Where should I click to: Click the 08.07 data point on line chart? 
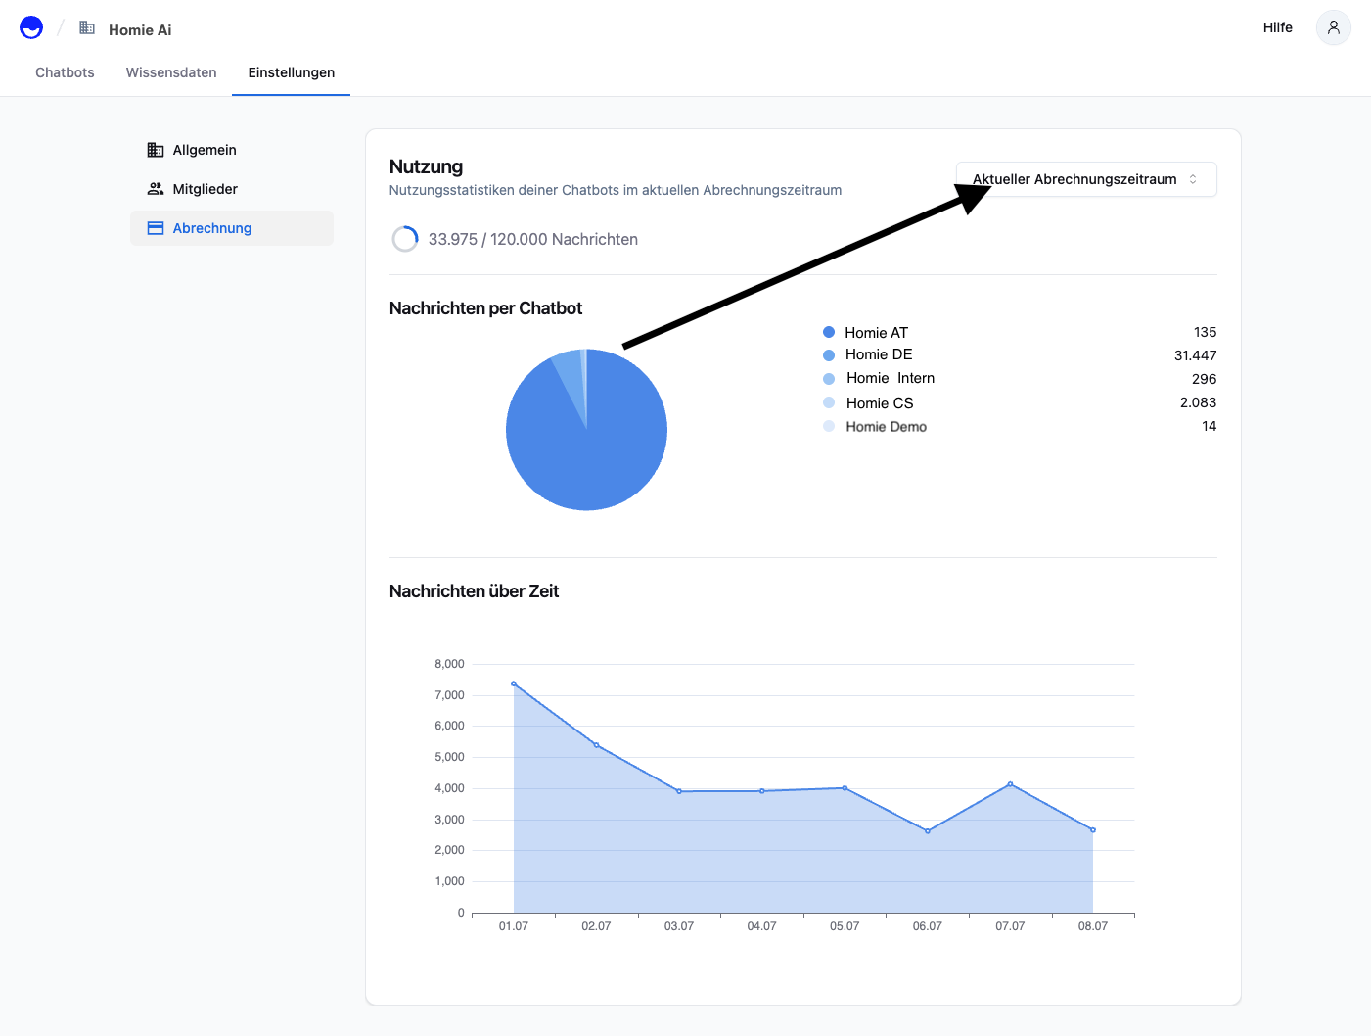[1093, 829]
